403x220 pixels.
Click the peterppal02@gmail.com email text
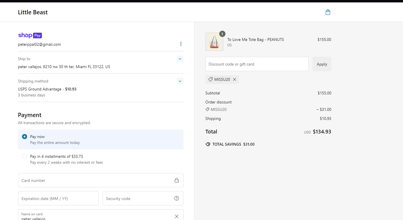pyautogui.click(x=39, y=44)
